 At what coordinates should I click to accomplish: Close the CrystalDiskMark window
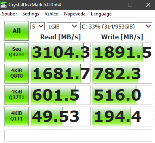coord(148,5)
